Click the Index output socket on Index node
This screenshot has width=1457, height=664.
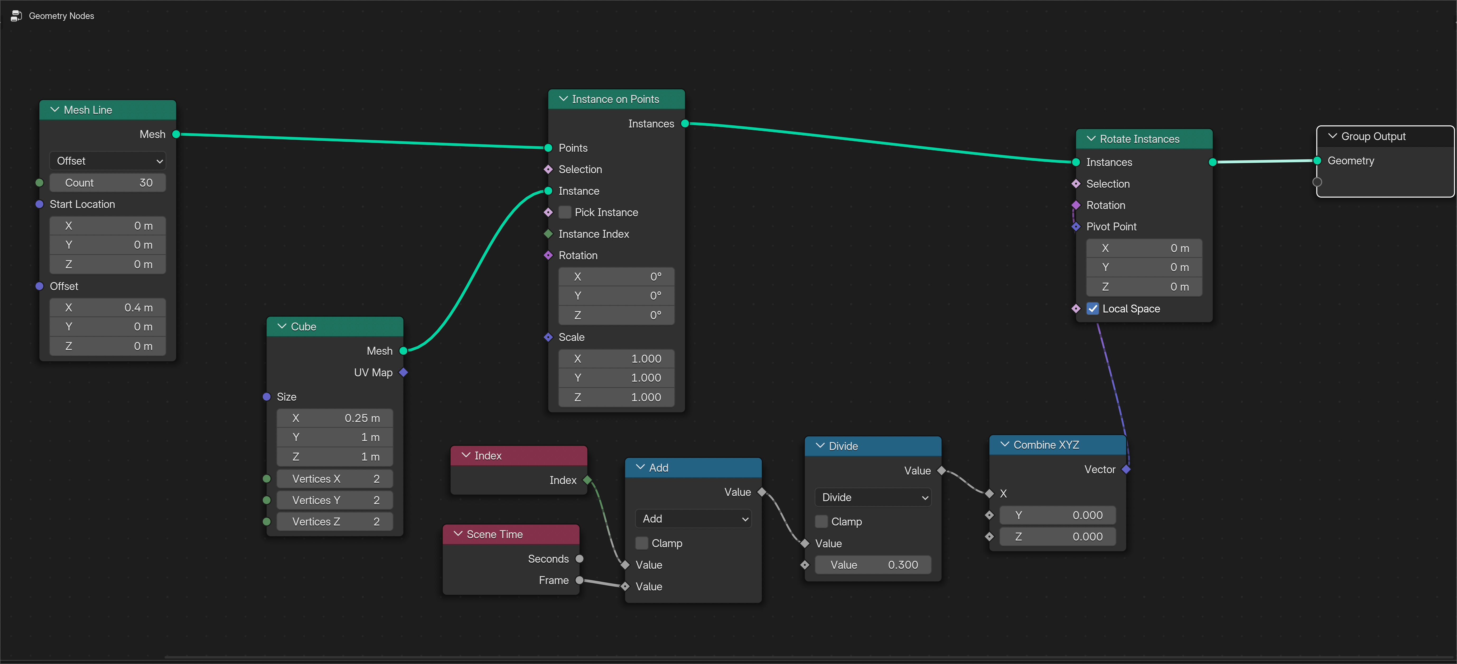coord(587,480)
